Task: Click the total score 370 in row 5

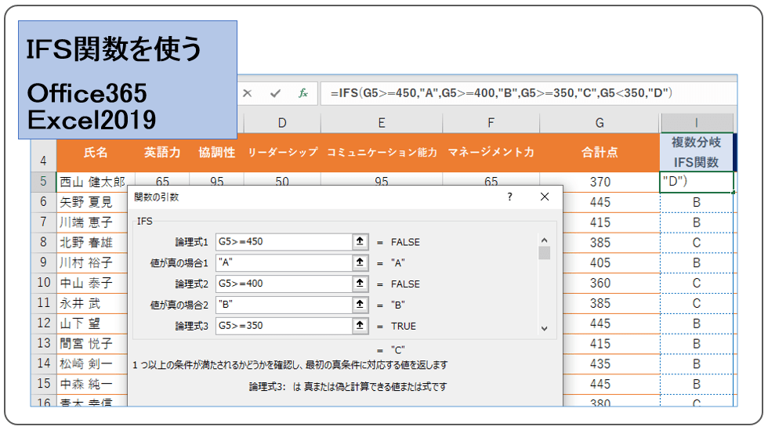Action: [x=600, y=182]
